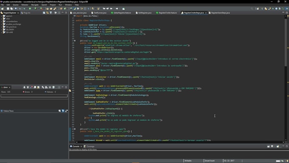Open the Refactor menu

pos(25,5)
